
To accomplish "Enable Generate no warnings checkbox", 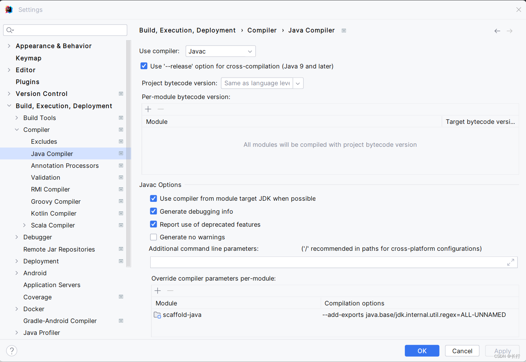I will (154, 237).
